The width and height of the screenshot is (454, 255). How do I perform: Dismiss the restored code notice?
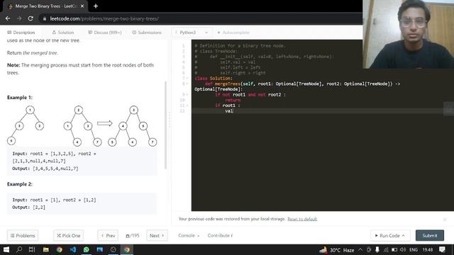[445, 220]
